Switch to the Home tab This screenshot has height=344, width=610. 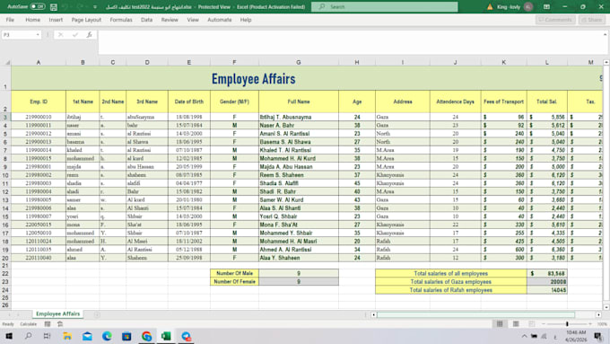point(32,20)
